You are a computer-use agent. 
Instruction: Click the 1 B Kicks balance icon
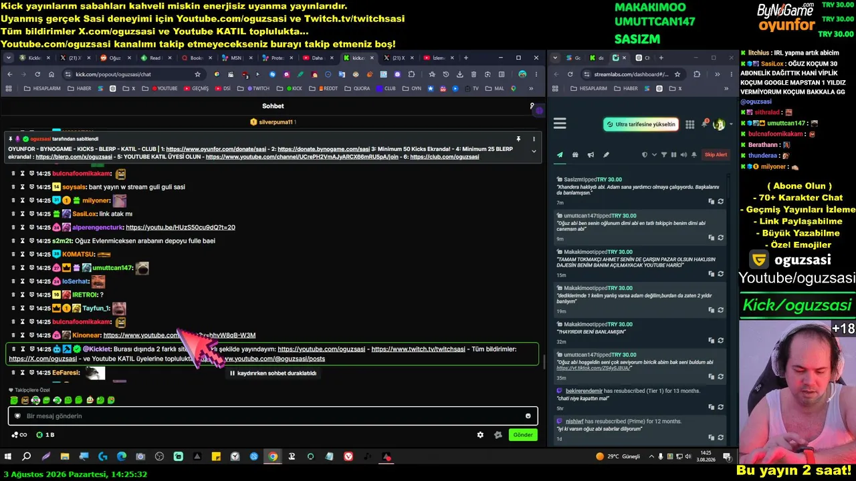45,435
